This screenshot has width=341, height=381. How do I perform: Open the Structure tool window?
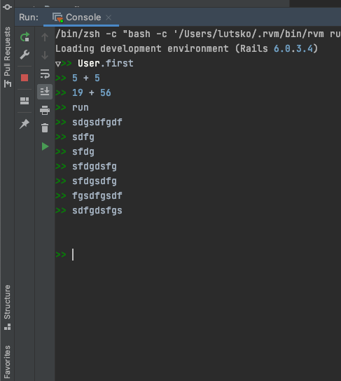[x=7, y=307]
